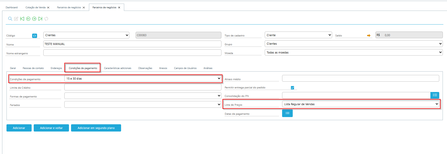Go to first record arrow icon
The image size is (447, 154).
tap(22, 19)
